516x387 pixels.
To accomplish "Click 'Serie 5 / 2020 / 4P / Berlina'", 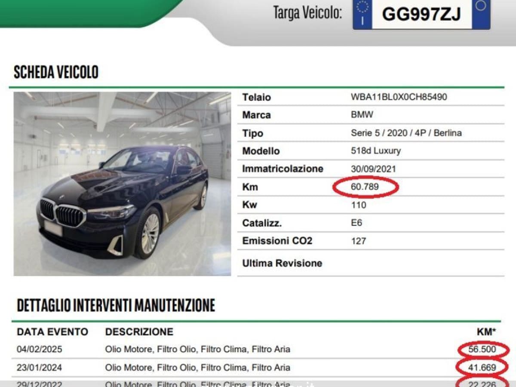I will 406,133.
